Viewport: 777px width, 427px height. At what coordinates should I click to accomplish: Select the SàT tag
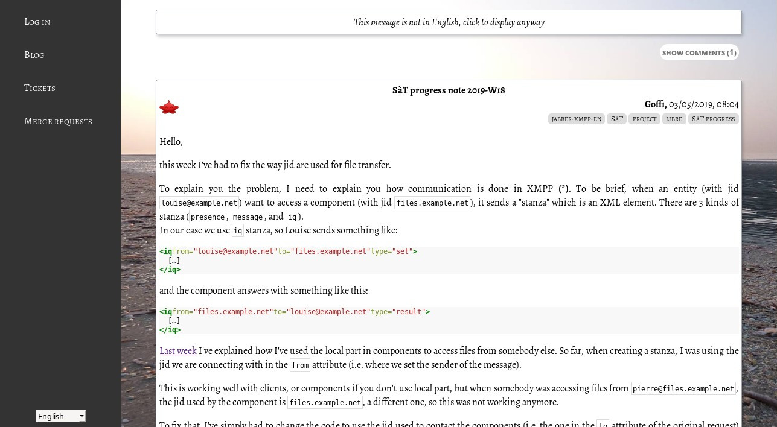(616, 119)
